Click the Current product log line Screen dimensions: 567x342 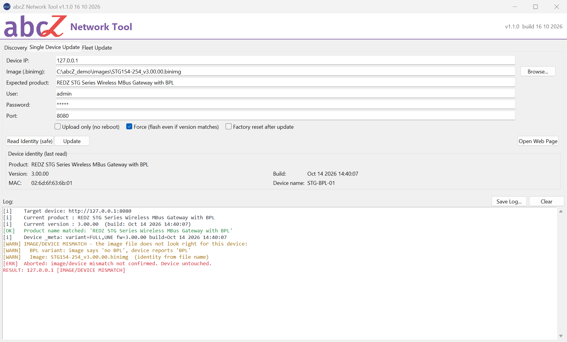(x=109, y=217)
